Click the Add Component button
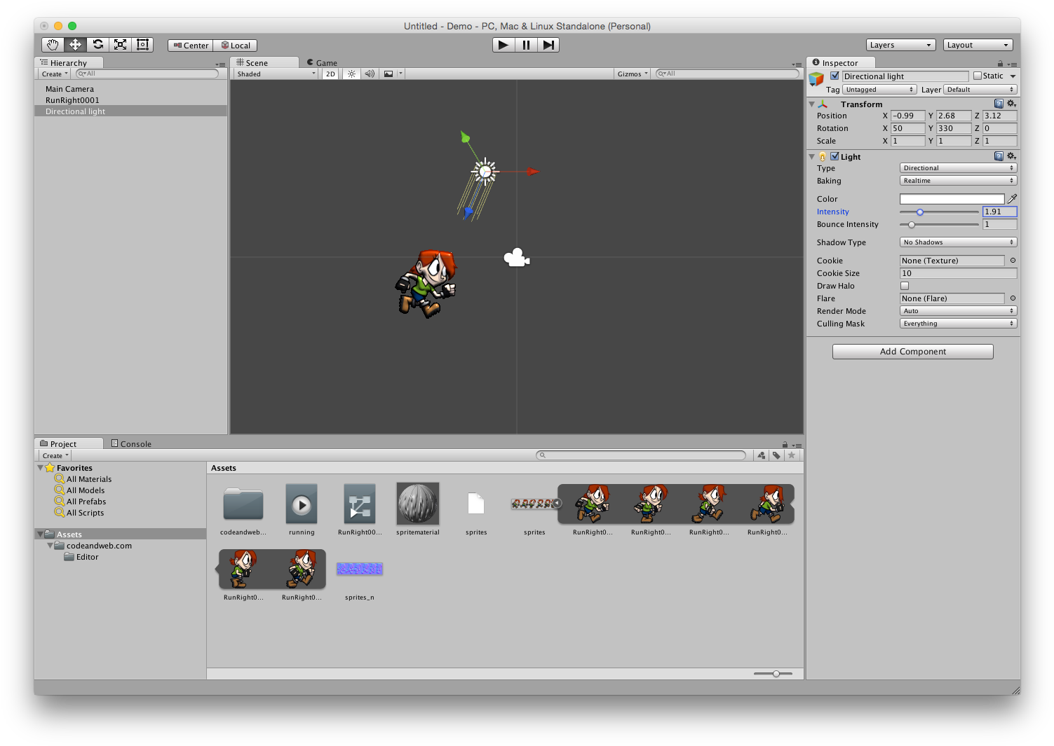 click(912, 352)
